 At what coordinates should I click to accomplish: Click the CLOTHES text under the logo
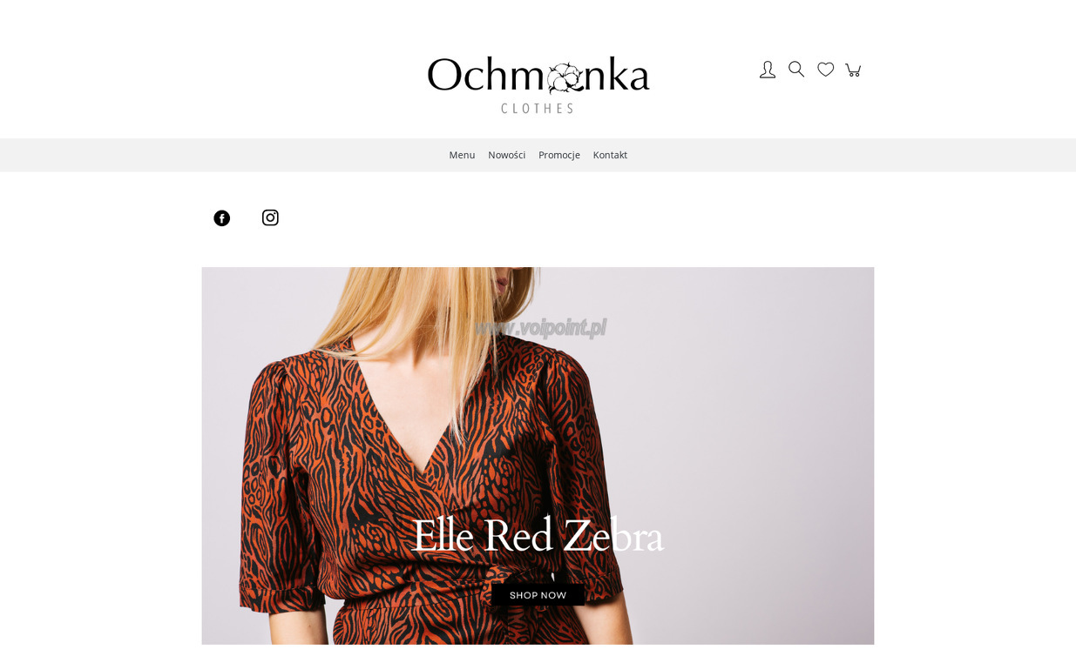[x=538, y=109]
